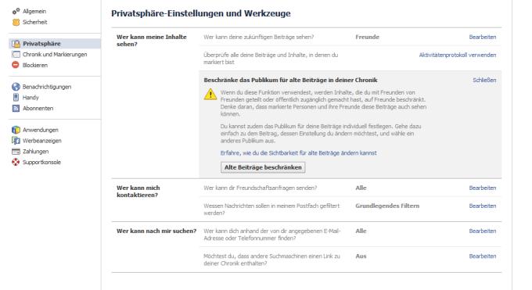
Task: Open Benachrichtigungen settings
Action: [x=47, y=87]
